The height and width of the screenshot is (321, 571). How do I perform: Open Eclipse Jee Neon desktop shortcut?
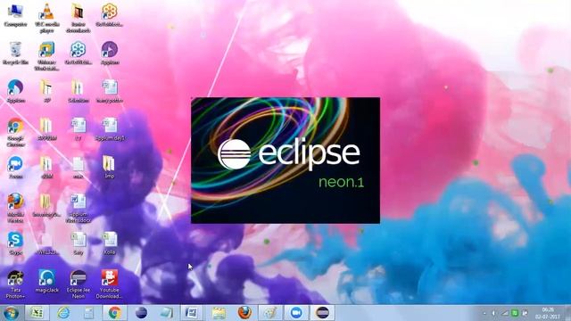point(78,284)
